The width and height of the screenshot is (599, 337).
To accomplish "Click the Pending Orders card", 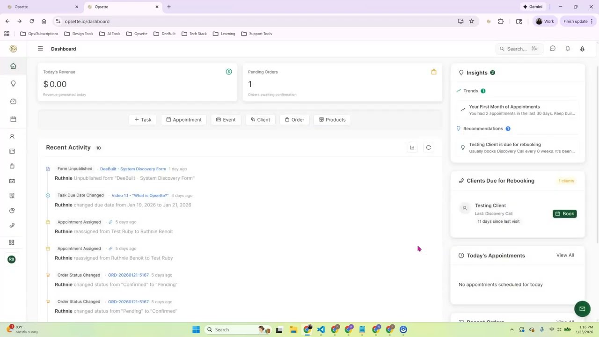I will (x=343, y=82).
